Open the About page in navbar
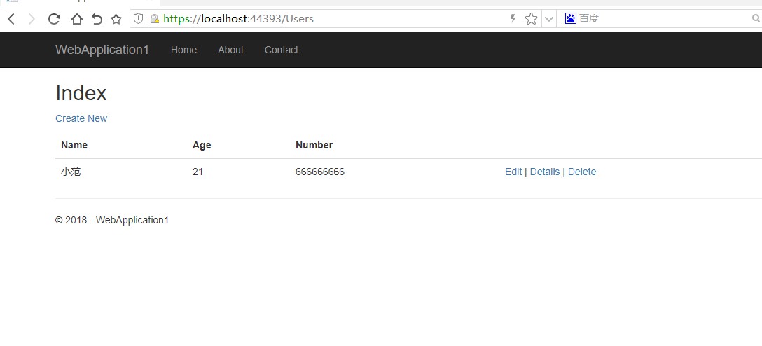Screen dimensions: 762x346 click(230, 50)
